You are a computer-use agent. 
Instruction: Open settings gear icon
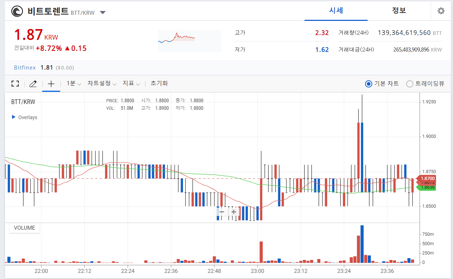441,11
